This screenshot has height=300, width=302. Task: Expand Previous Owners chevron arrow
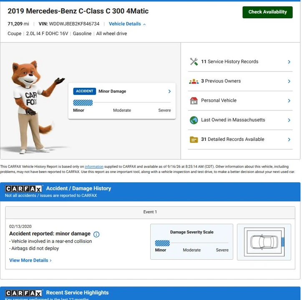(289, 81)
